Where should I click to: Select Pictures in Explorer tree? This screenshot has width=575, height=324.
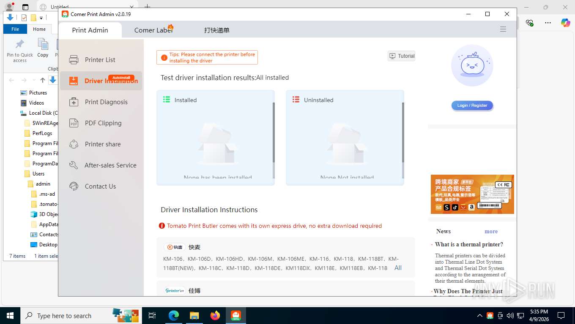tap(38, 93)
